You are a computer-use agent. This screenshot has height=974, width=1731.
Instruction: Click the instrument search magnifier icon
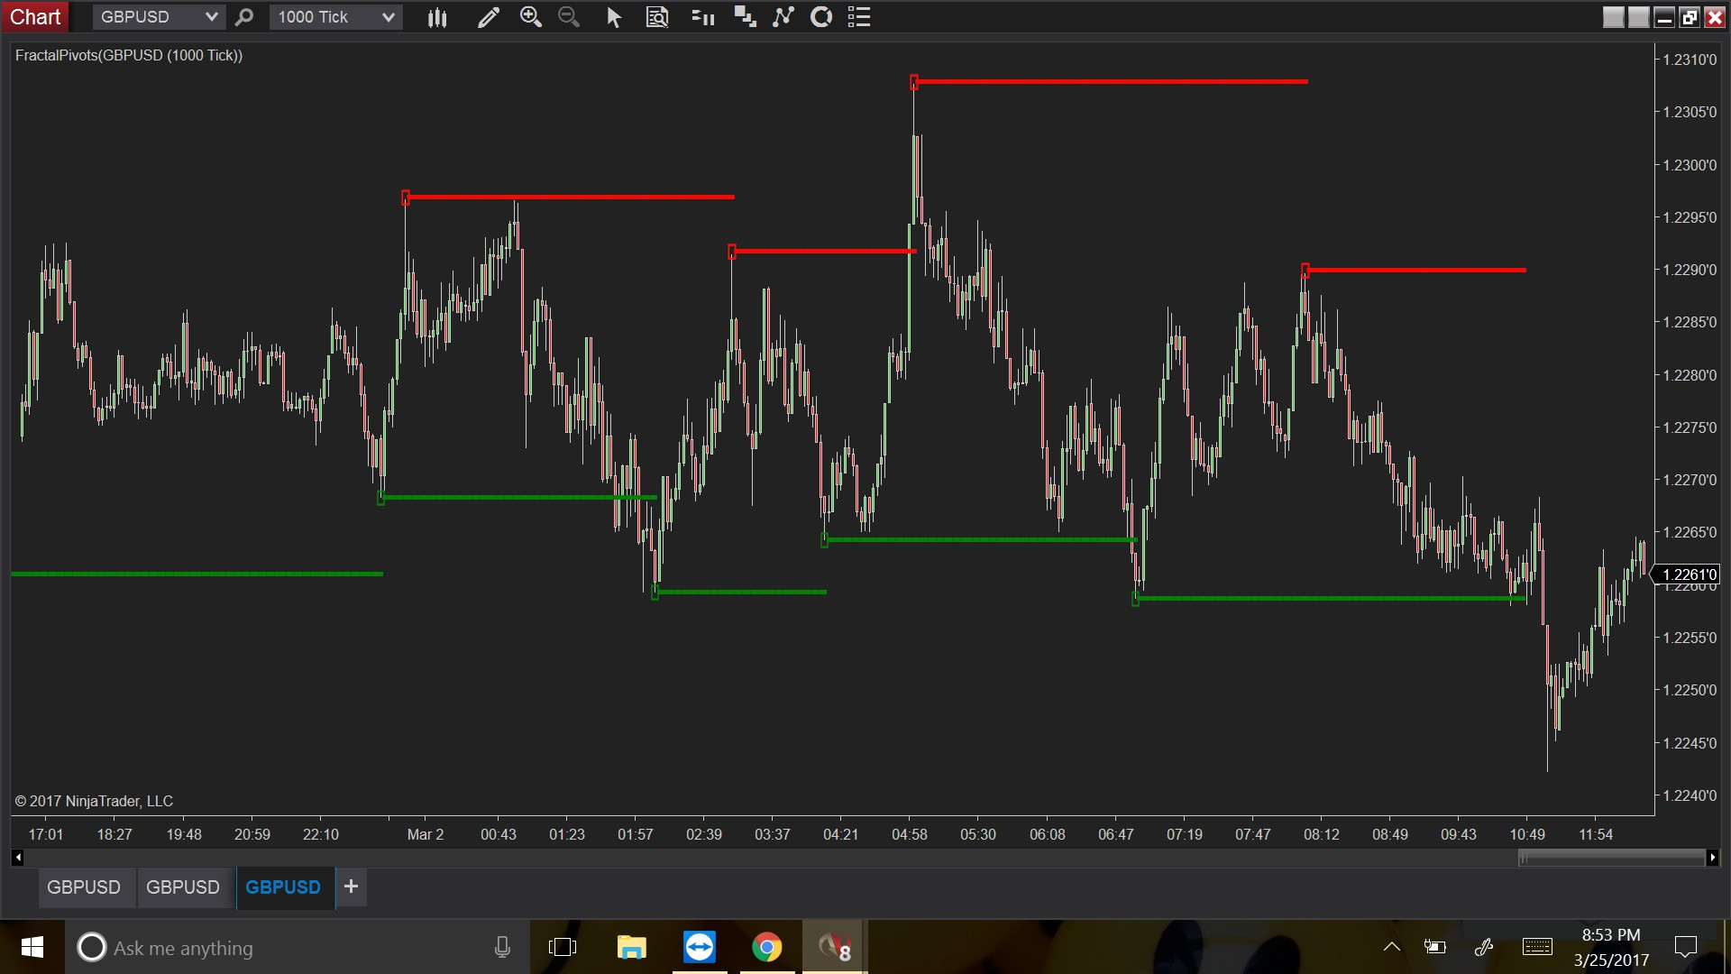point(244,17)
